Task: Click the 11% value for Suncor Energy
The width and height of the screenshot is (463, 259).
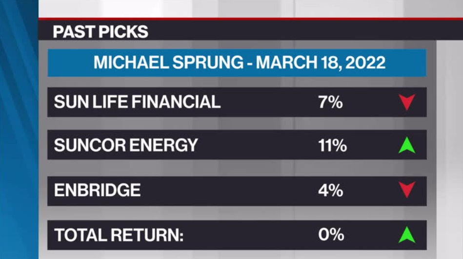Action: point(332,146)
